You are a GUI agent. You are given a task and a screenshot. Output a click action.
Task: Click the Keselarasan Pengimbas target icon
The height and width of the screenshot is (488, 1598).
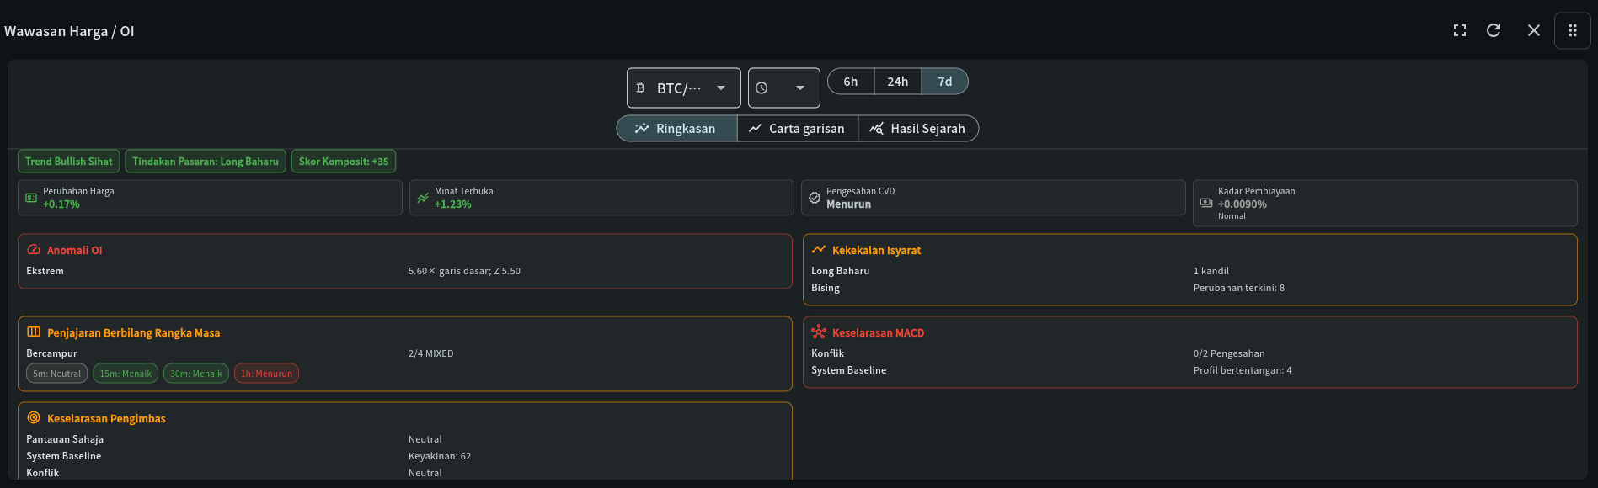[34, 418]
